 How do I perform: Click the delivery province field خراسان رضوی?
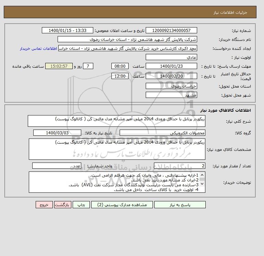coord(171,86)
